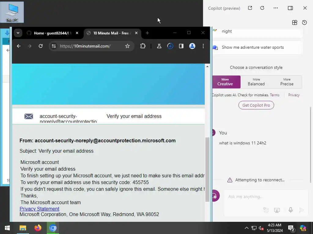Open Copilot chat history
313x234 pixels.
(x=304, y=23)
